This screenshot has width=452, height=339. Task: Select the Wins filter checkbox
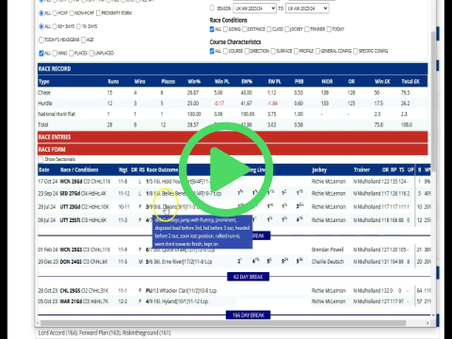(55, 54)
